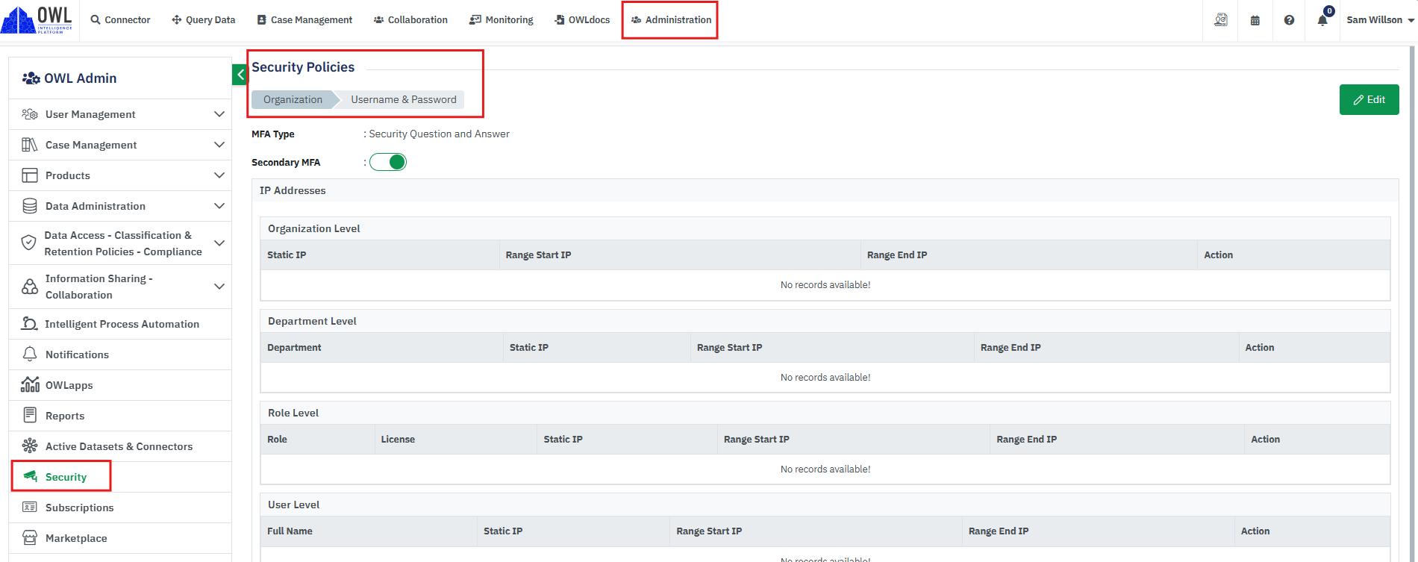Open the Sam Willson user dropdown
This screenshot has width=1418, height=562.
[x=1380, y=20]
